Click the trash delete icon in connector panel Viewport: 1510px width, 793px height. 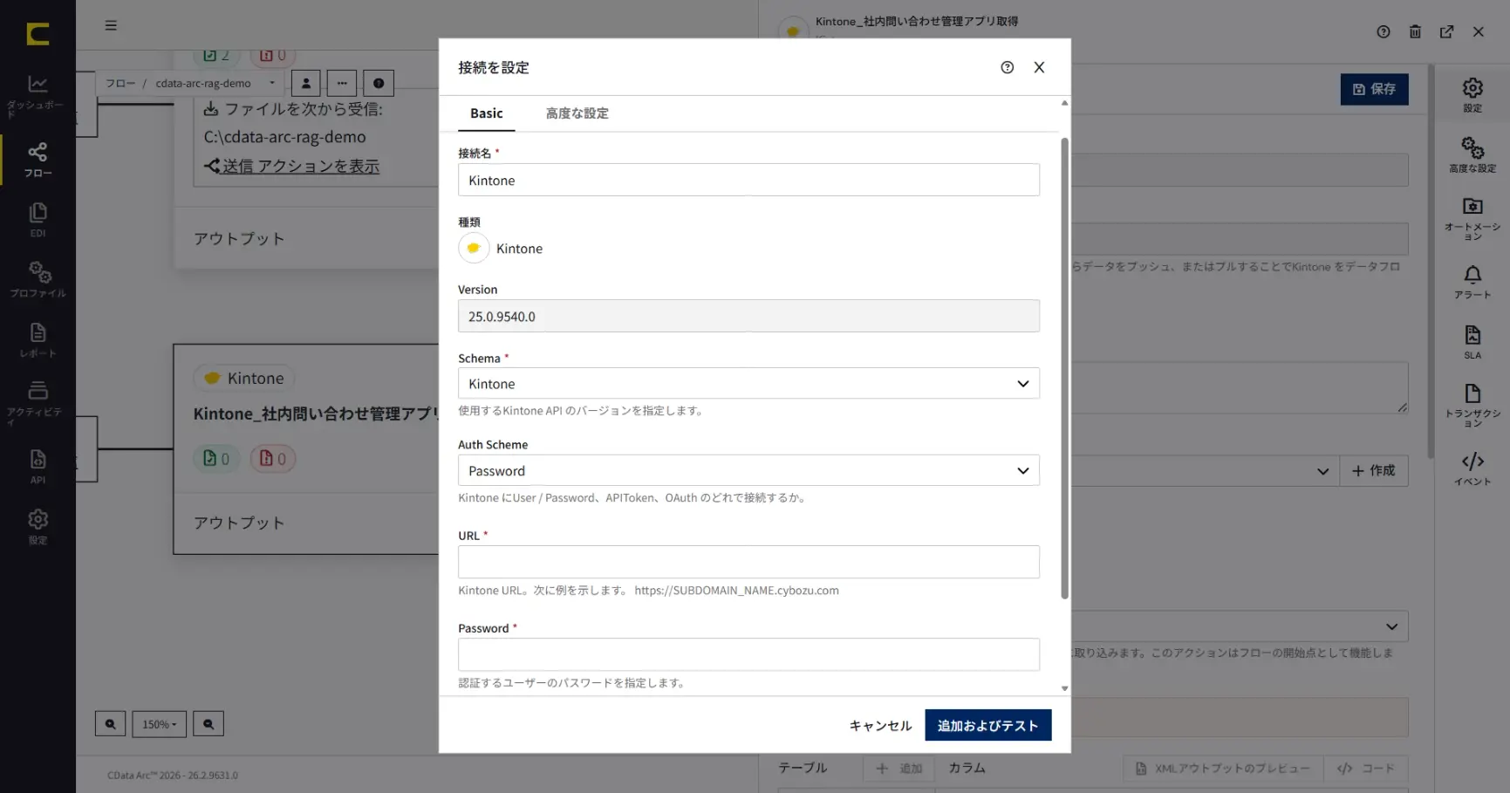pos(1415,31)
